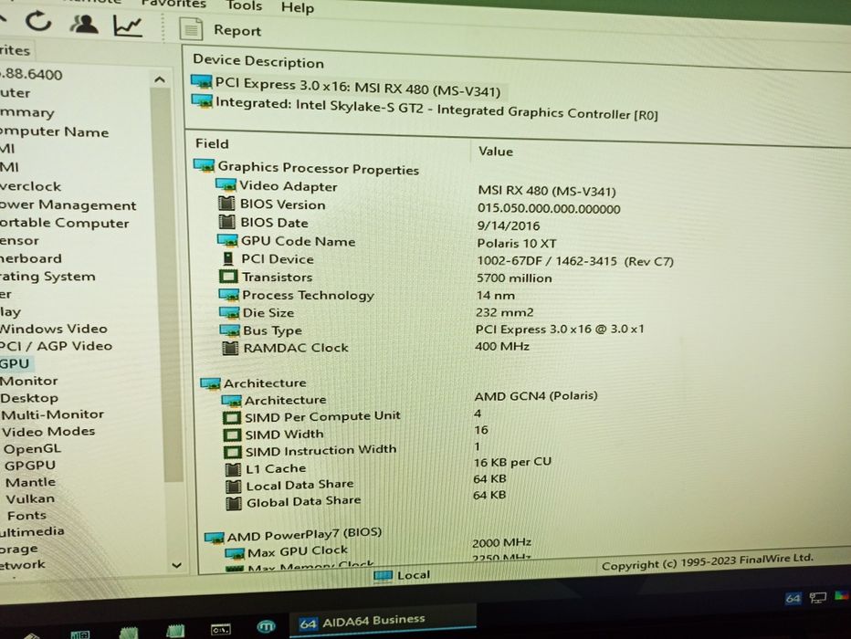
Task: Click SIMD Per Compute Unit icon
Action: [232, 418]
